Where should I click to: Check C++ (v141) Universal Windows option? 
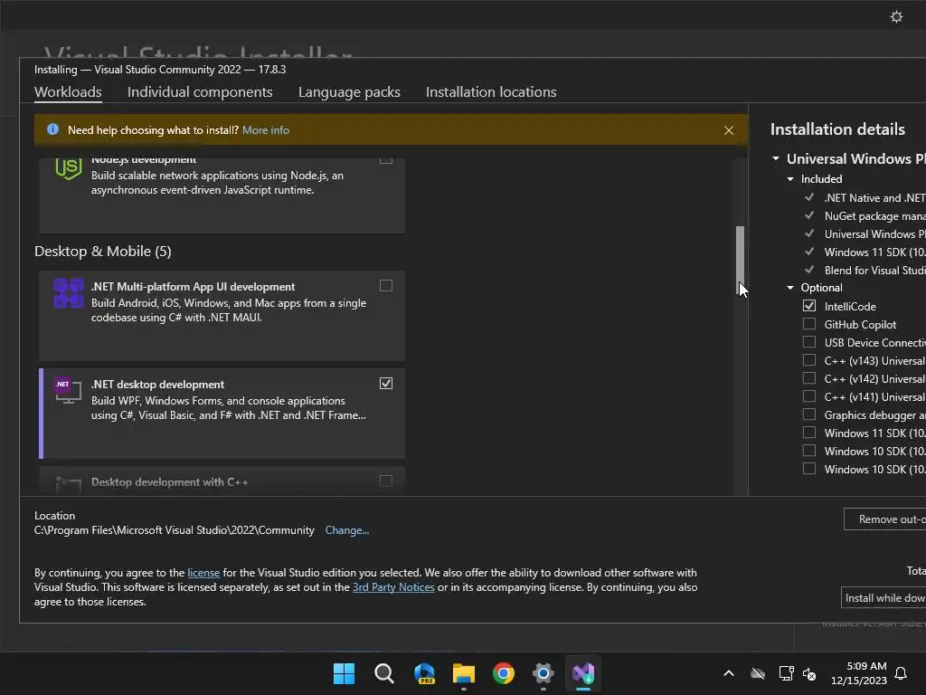point(809,396)
